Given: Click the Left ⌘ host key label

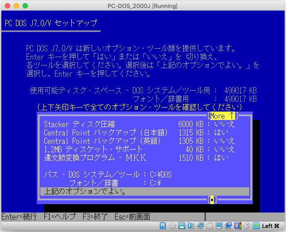Looking at the screenshot, I should (271, 226).
